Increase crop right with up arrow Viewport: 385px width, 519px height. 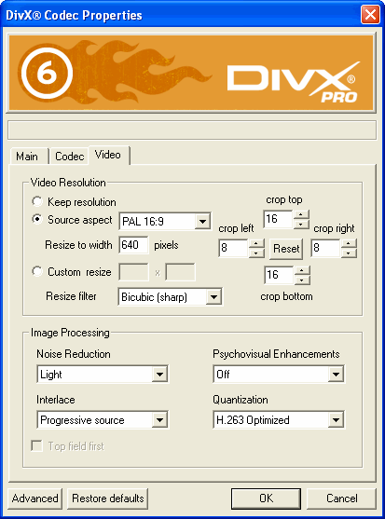click(x=349, y=243)
